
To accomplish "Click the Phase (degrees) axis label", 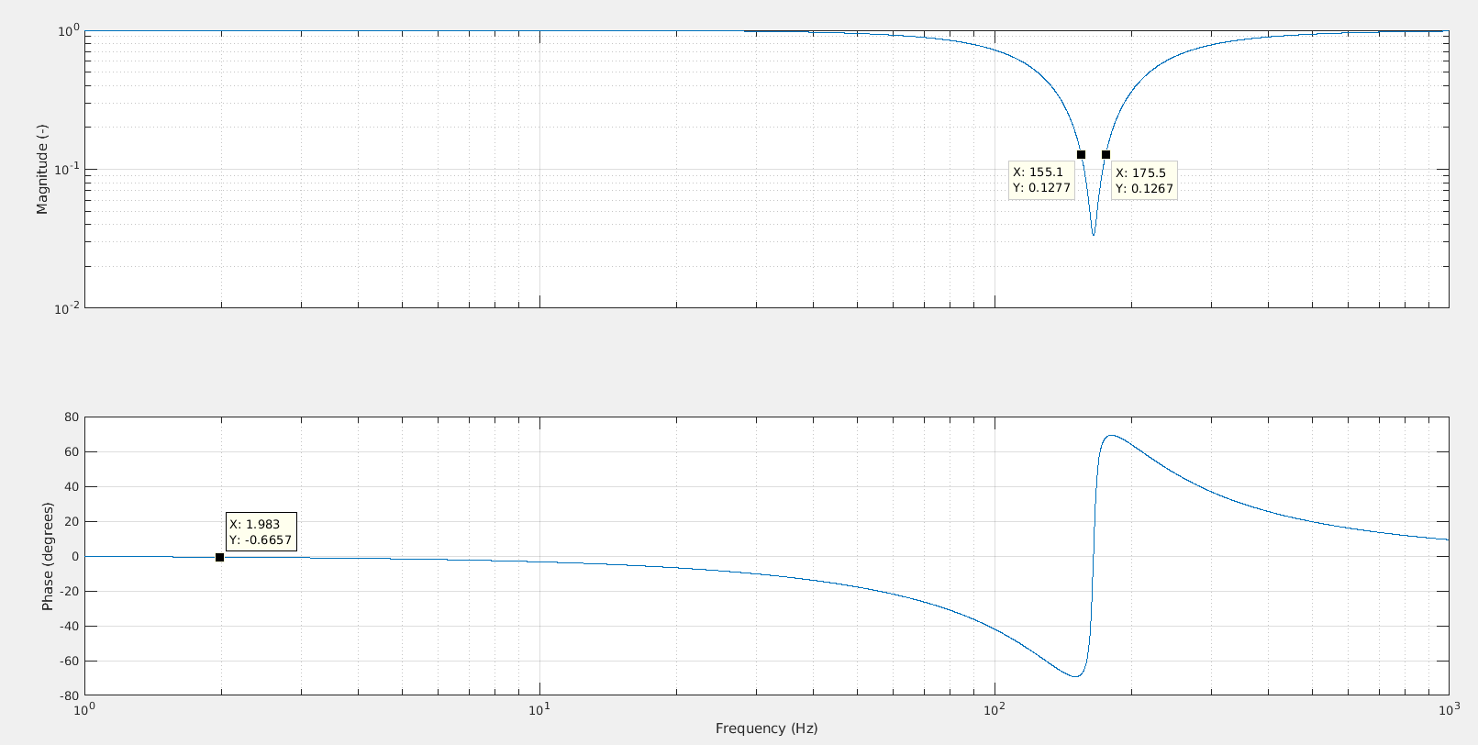I will [x=48, y=557].
